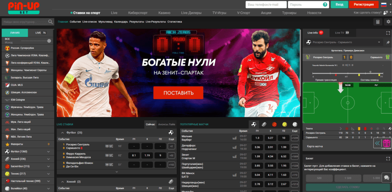392x192 pixels.
Task: Pin the live match widget
Action: point(388,42)
